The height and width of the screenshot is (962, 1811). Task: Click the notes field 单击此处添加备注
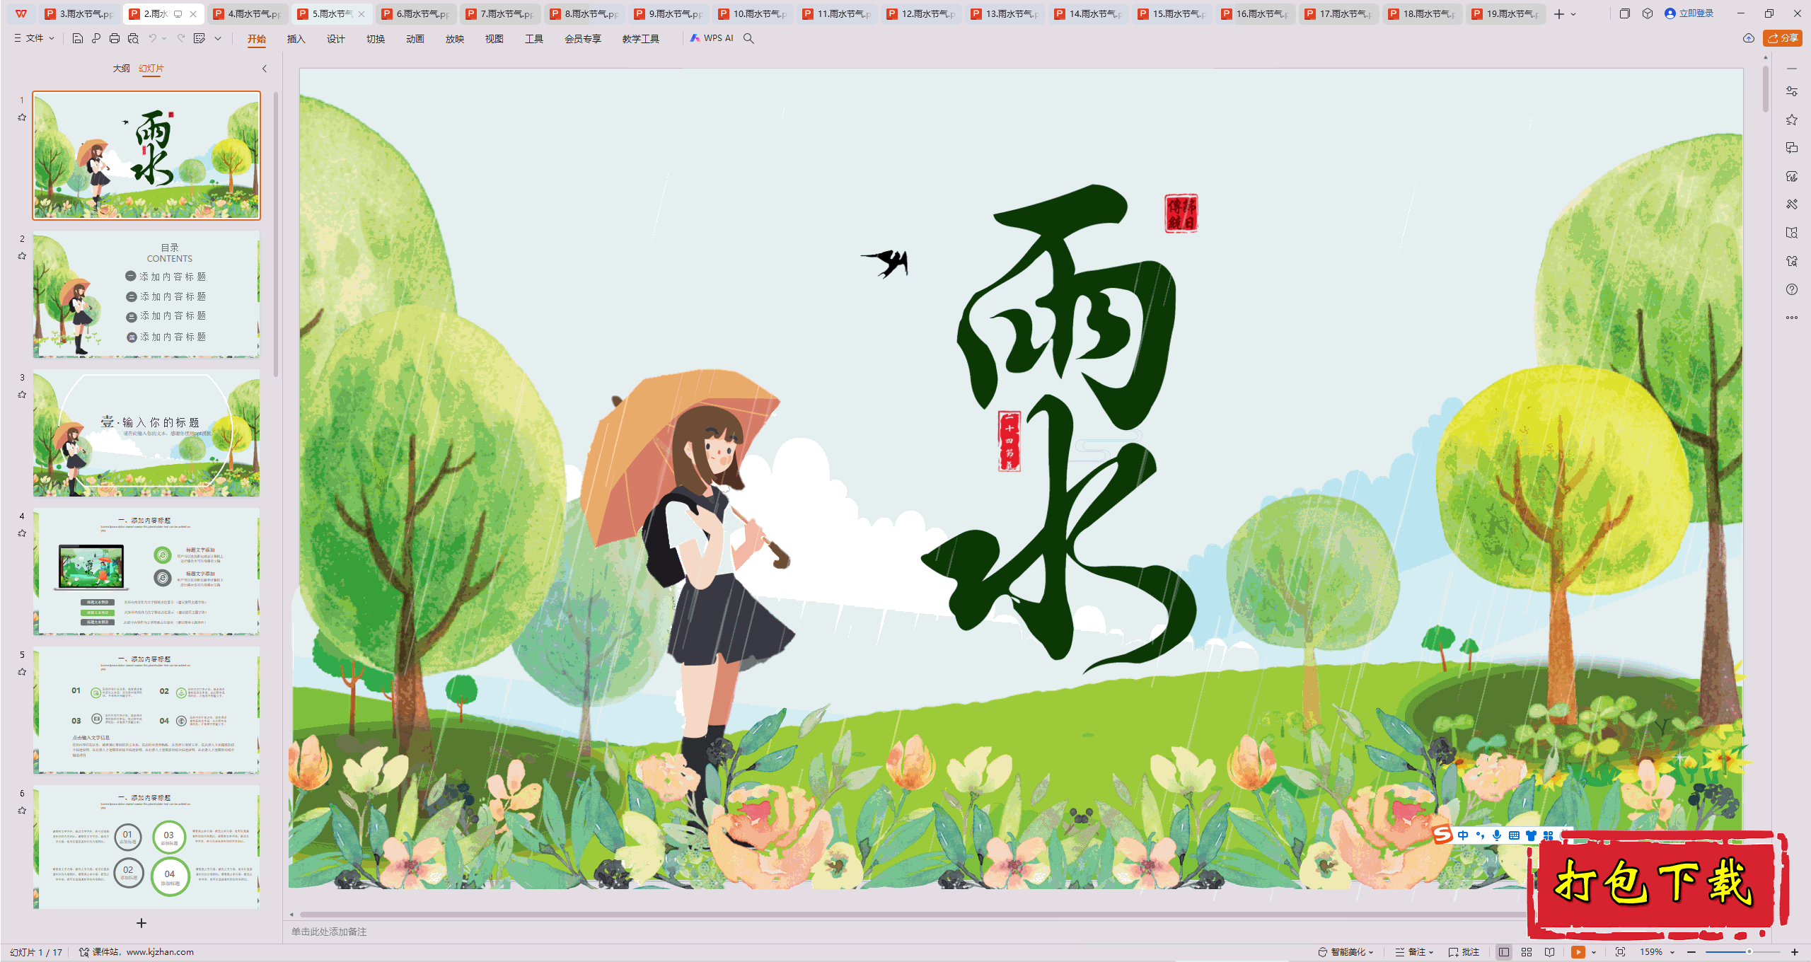pyautogui.click(x=329, y=932)
